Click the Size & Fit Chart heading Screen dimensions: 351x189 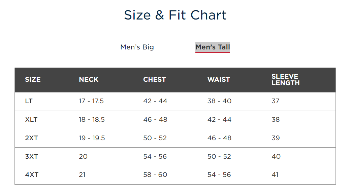point(175,15)
